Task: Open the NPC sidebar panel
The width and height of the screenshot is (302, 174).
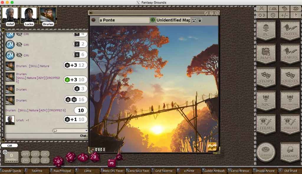Action: click(x=266, y=101)
